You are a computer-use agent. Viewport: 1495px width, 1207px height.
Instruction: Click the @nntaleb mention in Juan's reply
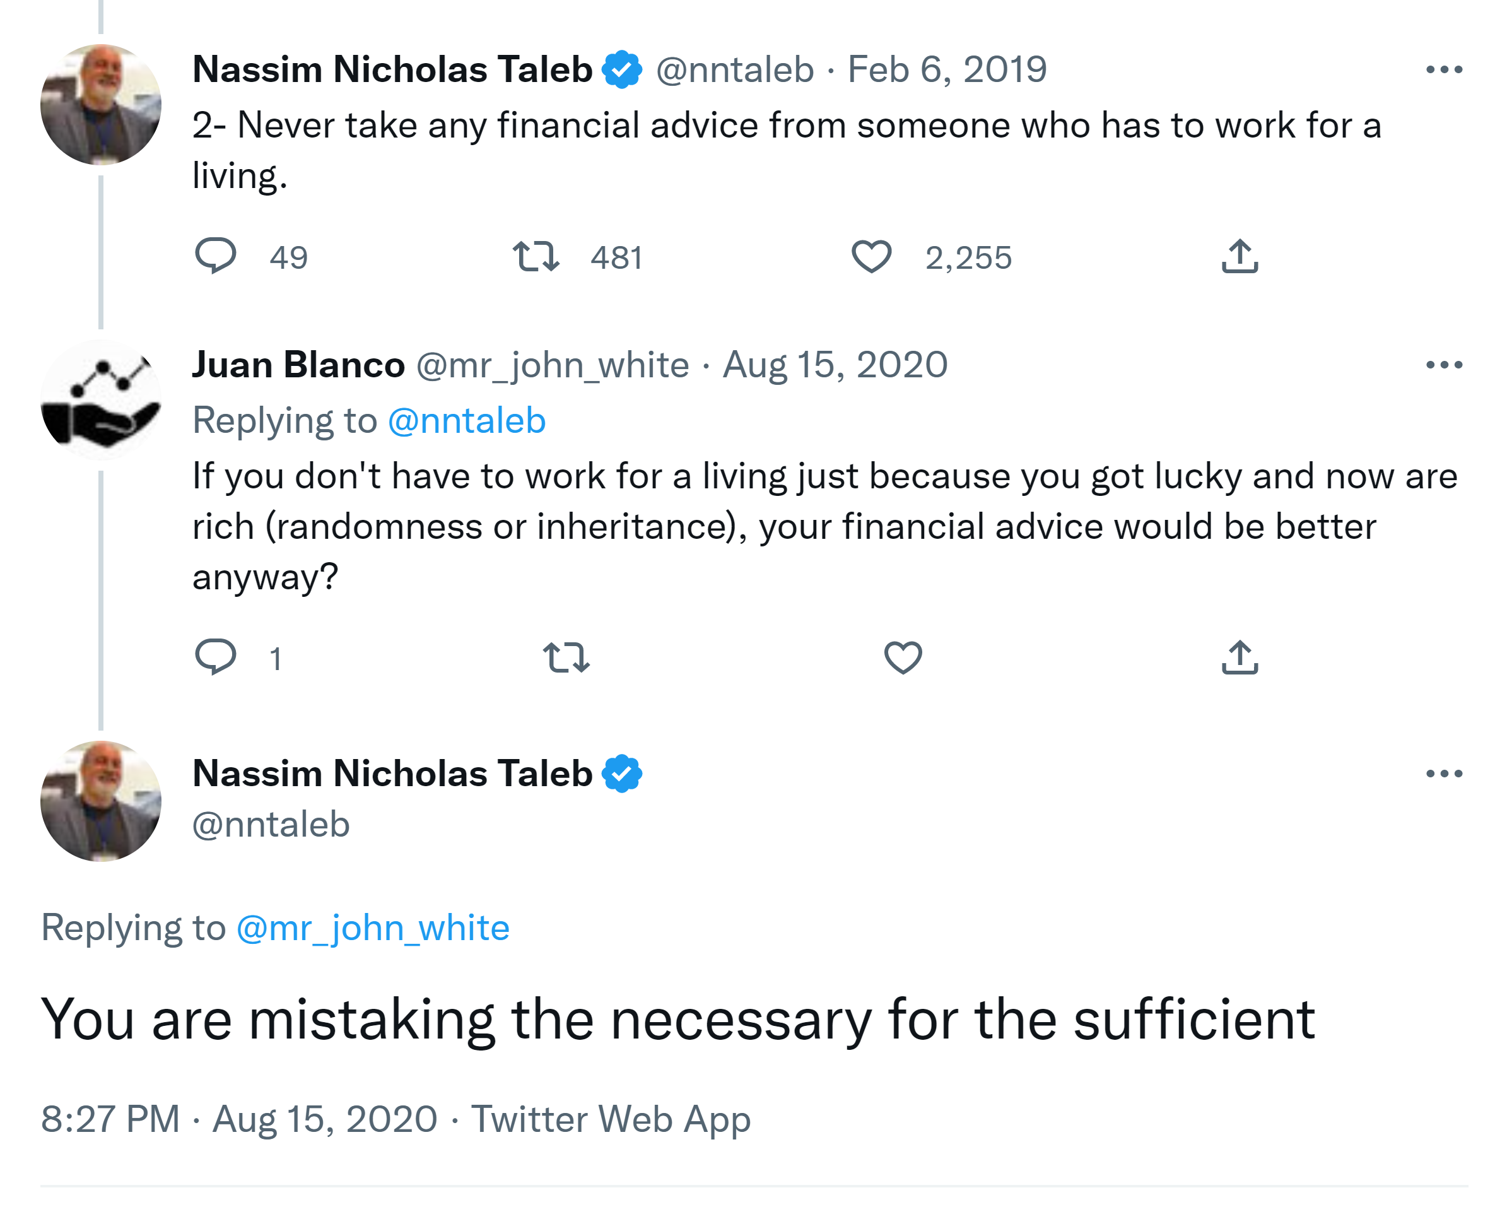(466, 421)
